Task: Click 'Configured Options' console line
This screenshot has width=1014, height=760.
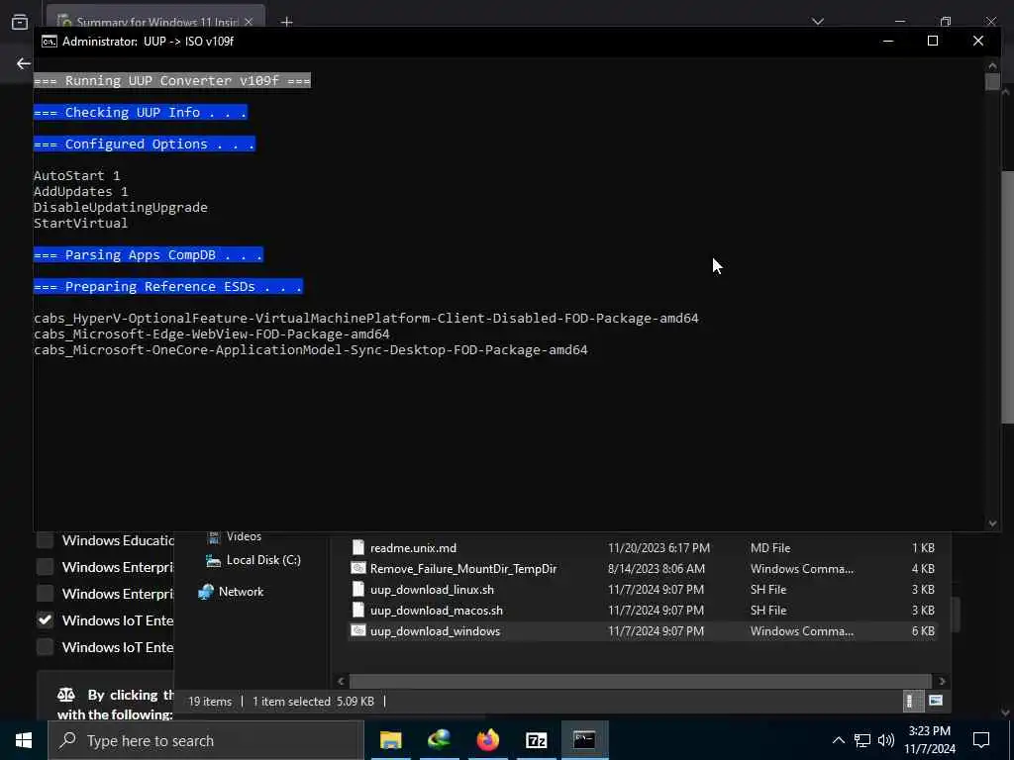Action: 145,143
